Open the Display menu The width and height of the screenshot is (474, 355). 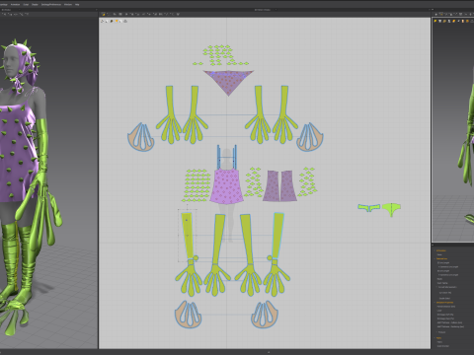(35, 5)
